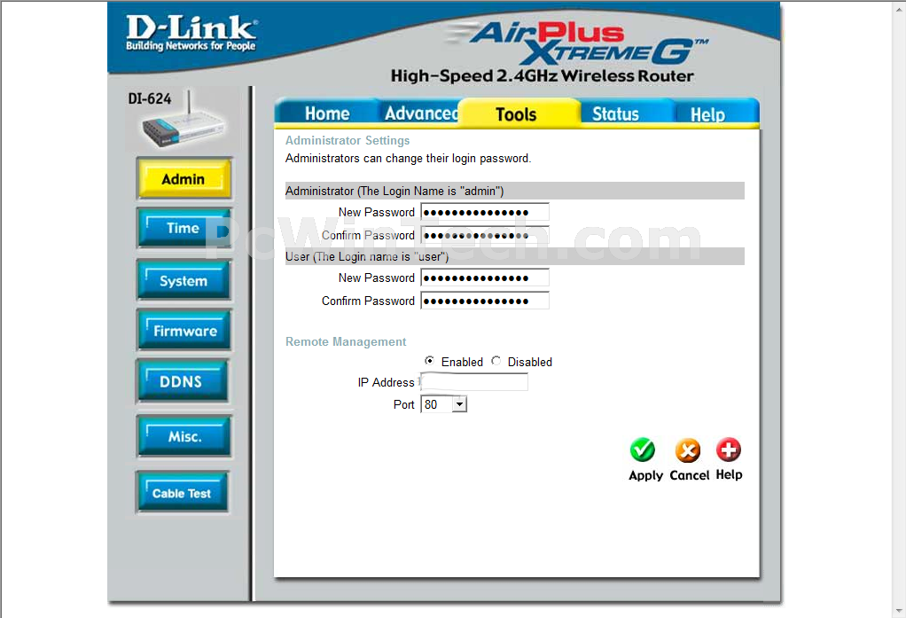Go to the Status tab

click(615, 113)
